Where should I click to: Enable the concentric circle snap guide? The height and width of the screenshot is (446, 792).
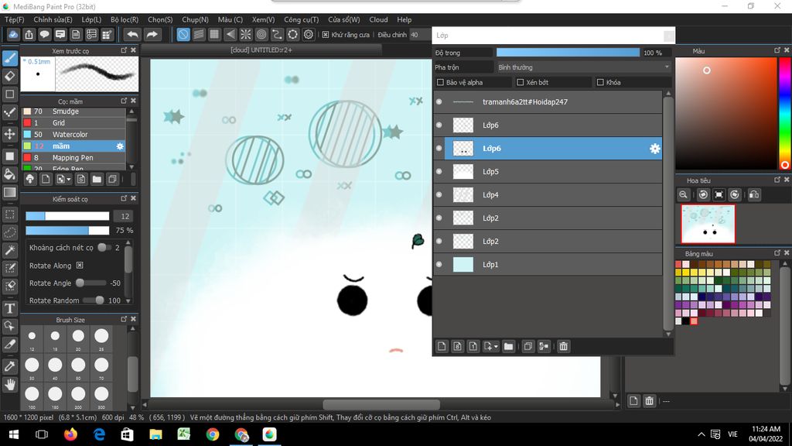(x=261, y=34)
